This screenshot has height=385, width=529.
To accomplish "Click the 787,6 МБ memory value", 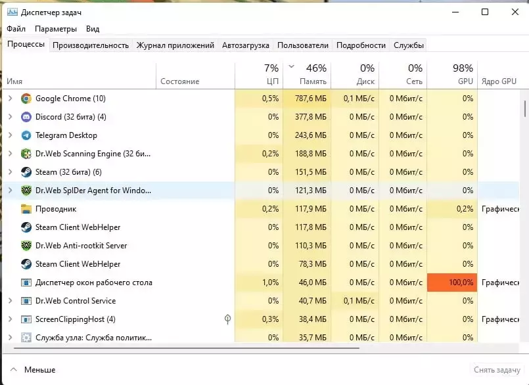I will (311, 99).
